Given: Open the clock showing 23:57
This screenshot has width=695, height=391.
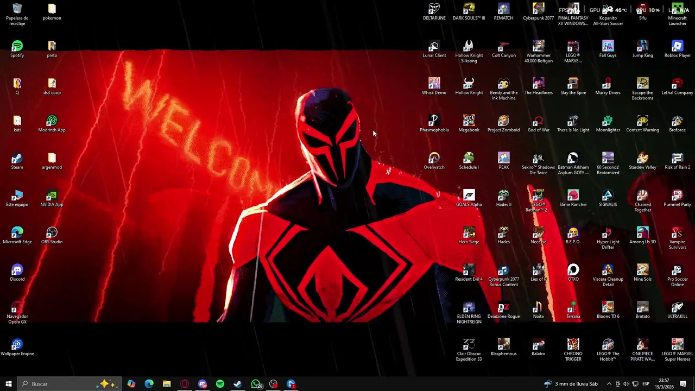Looking at the screenshot, I should coord(664,384).
